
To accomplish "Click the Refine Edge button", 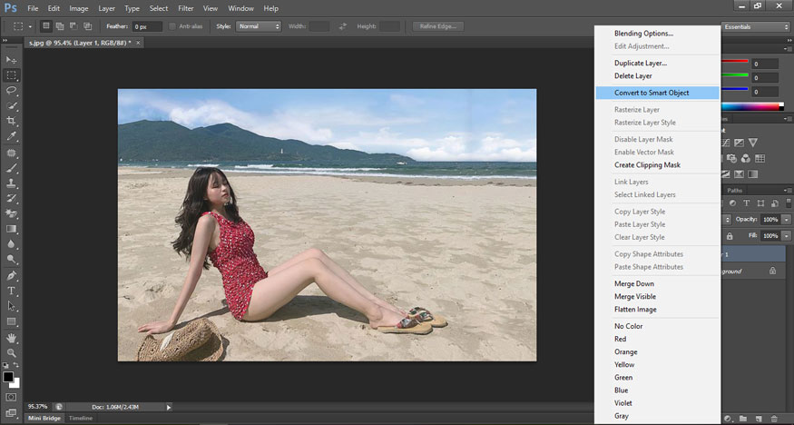I will [437, 26].
